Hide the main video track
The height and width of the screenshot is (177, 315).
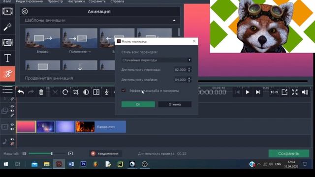coord(12,124)
